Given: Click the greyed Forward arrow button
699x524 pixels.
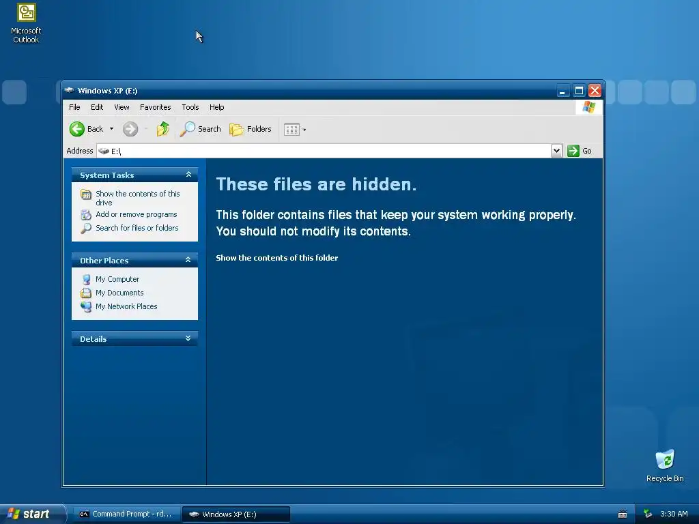Looking at the screenshot, I should (x=130, y=129).
